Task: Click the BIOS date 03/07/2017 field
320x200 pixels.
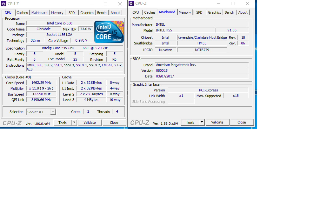Action: (x=202, y=76)
